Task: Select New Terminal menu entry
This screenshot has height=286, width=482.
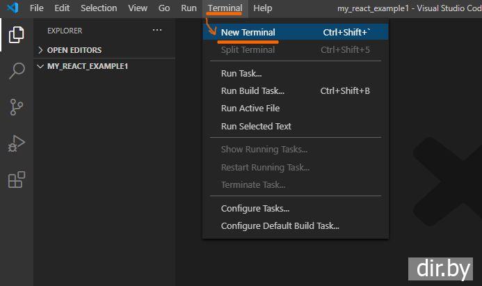Action: point(248,32)
